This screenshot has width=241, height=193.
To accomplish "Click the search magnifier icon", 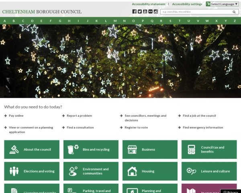I will (x=234, y=12).
